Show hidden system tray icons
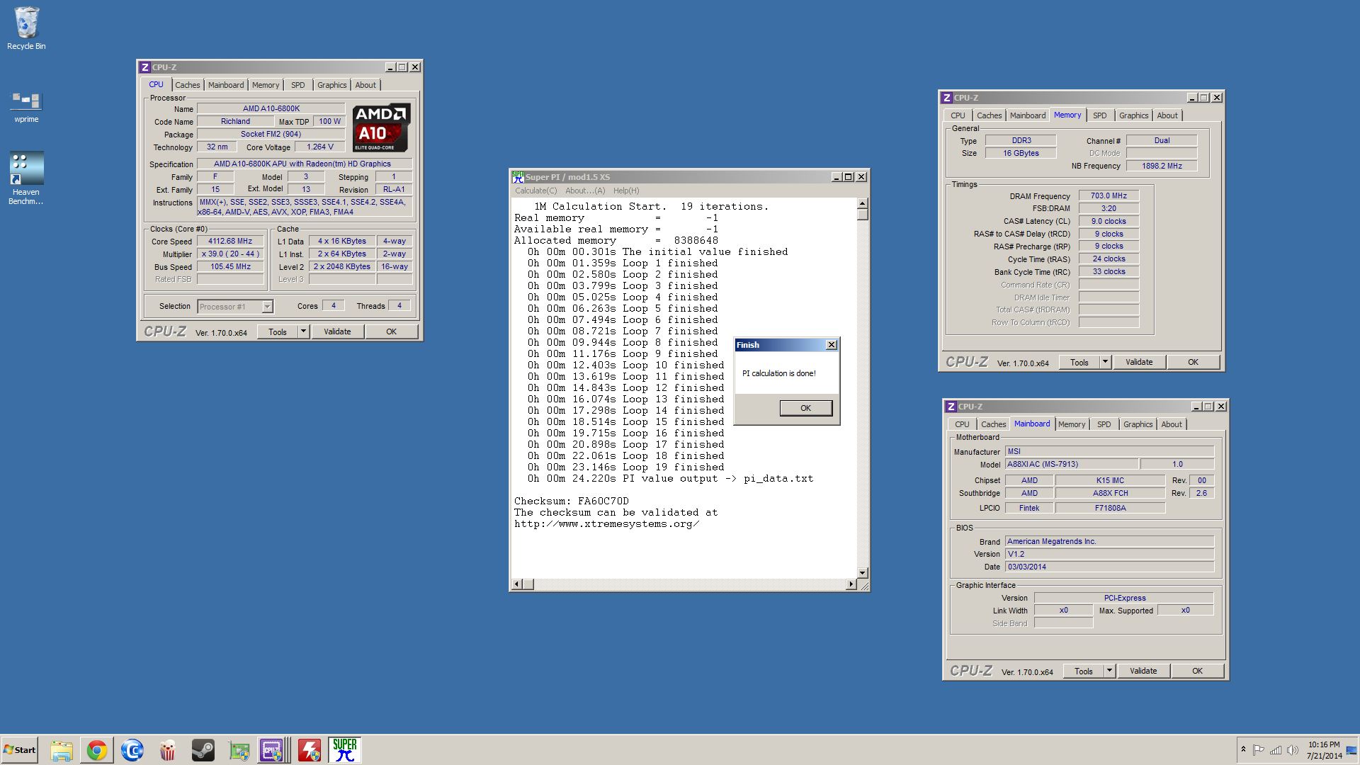The width and height of the screenshot is (1360, 765). pos(1243,750)
